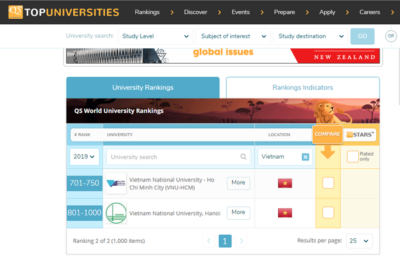Viewport: 400px width, 256px height.
Task: Expand the Subject of interest dropdown
Action: [233, 36]
